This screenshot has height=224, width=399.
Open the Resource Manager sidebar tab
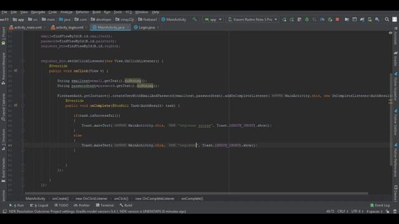(3, 68)
